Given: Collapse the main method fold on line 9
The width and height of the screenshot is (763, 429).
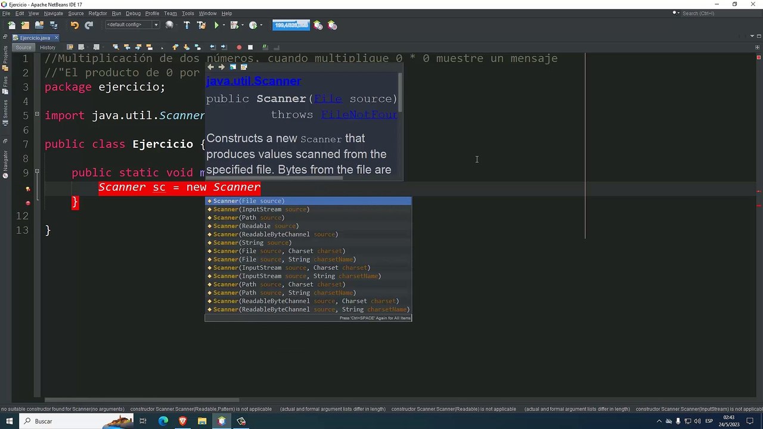Looking at the screenshot, I should [37, 172].
